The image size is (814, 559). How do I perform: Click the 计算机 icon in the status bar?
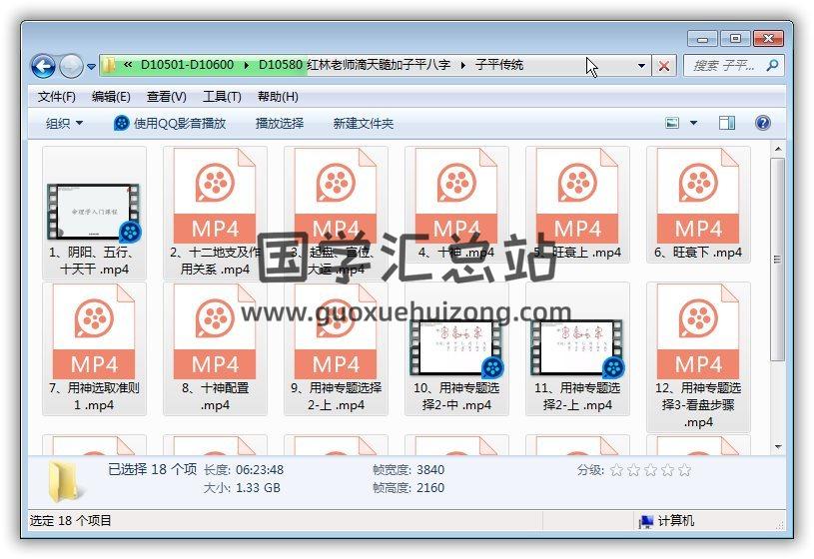click(x=646, y=521)
